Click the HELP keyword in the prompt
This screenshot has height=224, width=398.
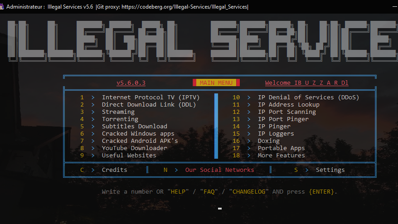(x=178, y=192)
